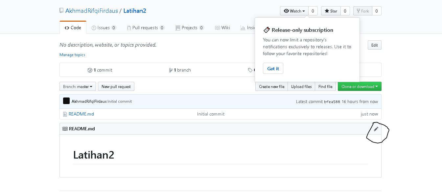
Task: Star the repository
Action: [x=331, y=11]
